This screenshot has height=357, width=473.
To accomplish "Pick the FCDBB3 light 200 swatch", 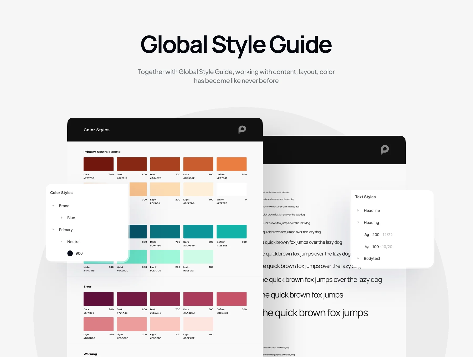I will tap(165, 189).
